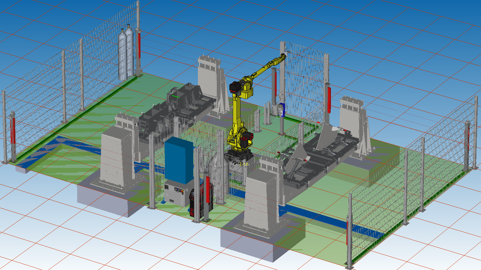Select the two gas cylinders by the fence
This screenshot has height=270, width=481.
(x=126, y=53)
